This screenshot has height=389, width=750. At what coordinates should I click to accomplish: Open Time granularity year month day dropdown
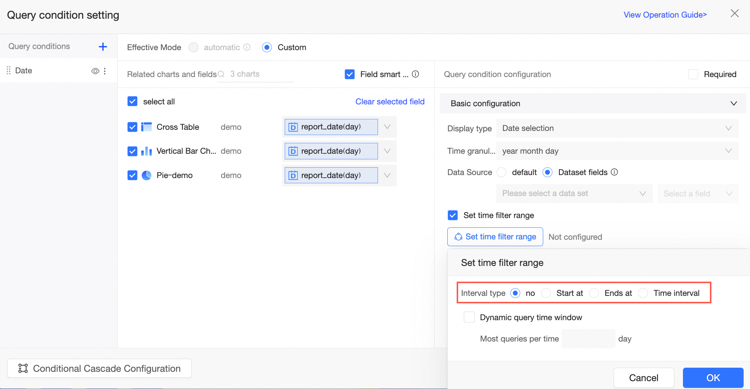click(x=617, y=151)
